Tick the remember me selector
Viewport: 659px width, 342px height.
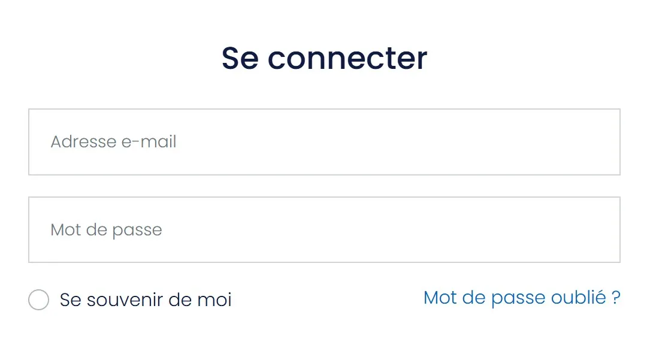[38, 300]
